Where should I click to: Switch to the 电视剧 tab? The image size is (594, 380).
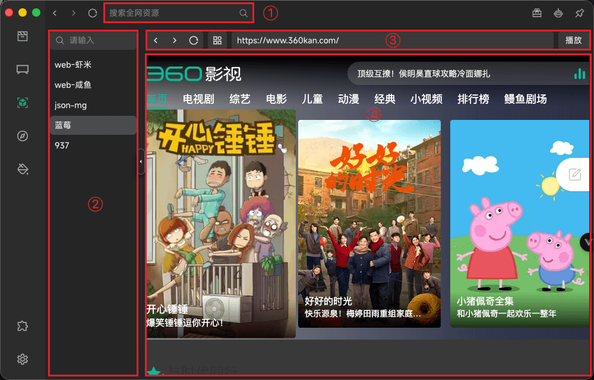(198, 99)
